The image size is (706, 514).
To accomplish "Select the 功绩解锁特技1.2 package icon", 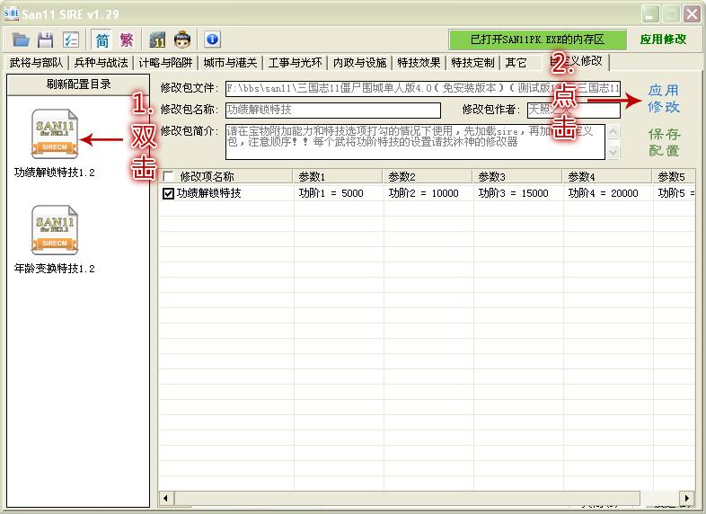I will 55,134.
